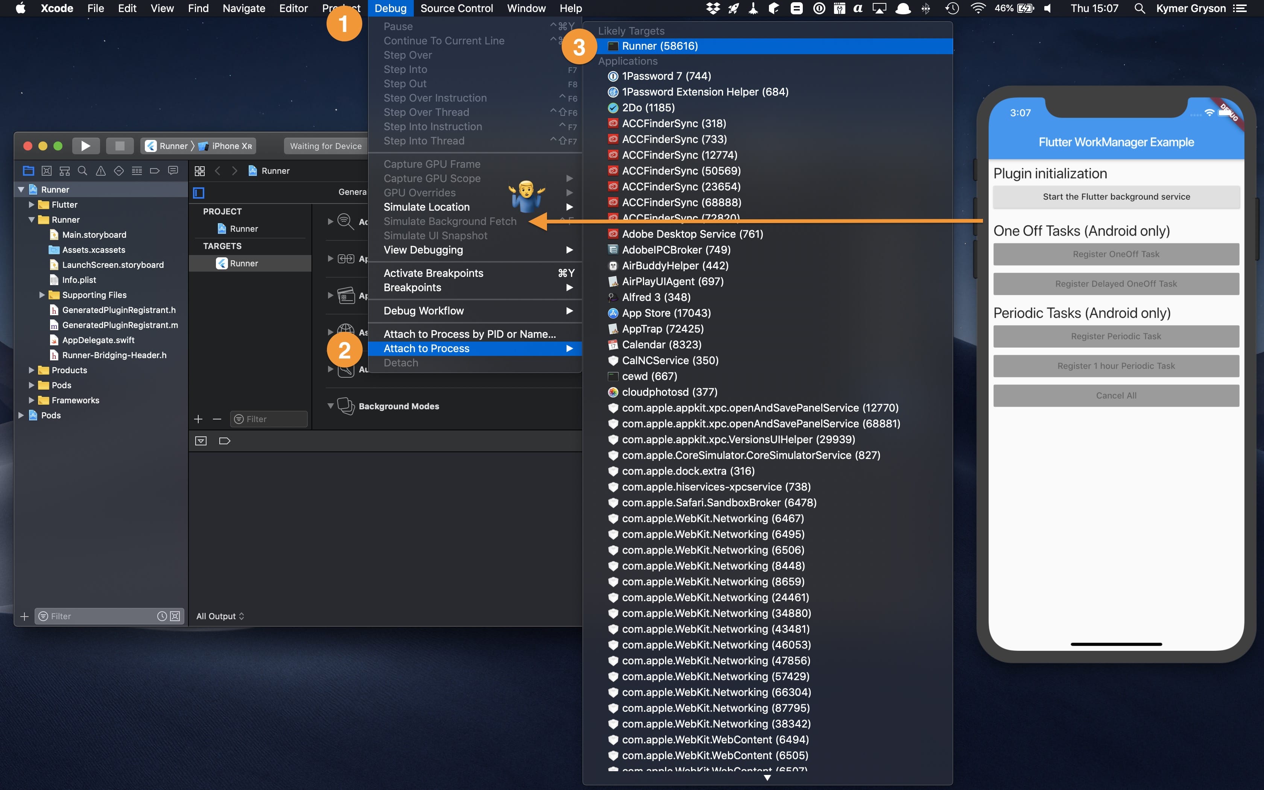
Task: Collapse the Background Modes section
Action: [331, 406]
